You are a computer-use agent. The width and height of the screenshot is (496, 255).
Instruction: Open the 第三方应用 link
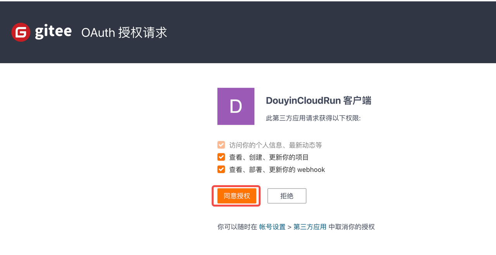tap(310, 227)
